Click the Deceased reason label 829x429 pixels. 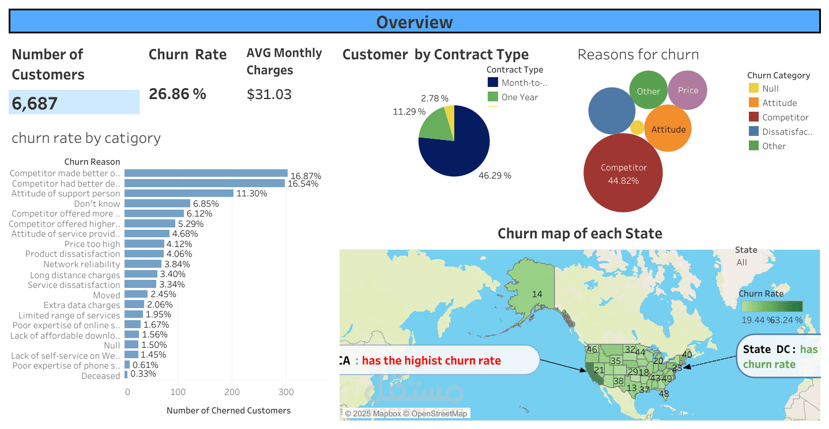coord(101,376)
